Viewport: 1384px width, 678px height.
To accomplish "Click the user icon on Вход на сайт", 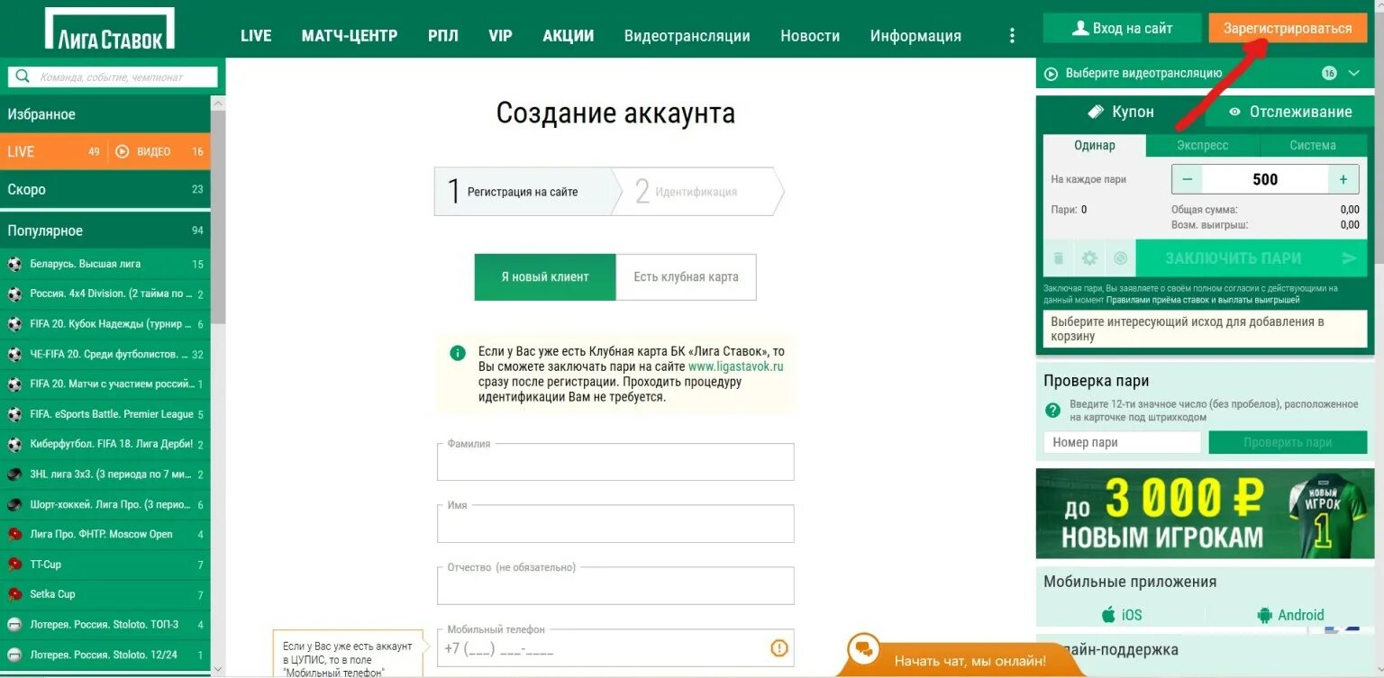I will click(x=1080, y=28).
